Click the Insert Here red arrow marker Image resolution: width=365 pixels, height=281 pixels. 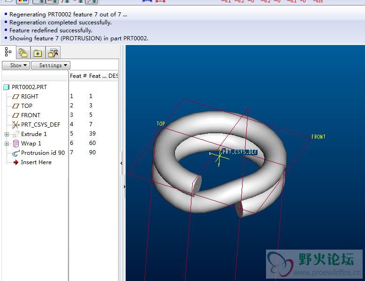[x=15, y=162]
